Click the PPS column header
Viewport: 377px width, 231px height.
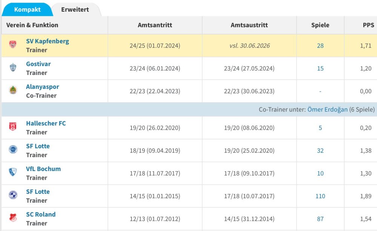368,25
